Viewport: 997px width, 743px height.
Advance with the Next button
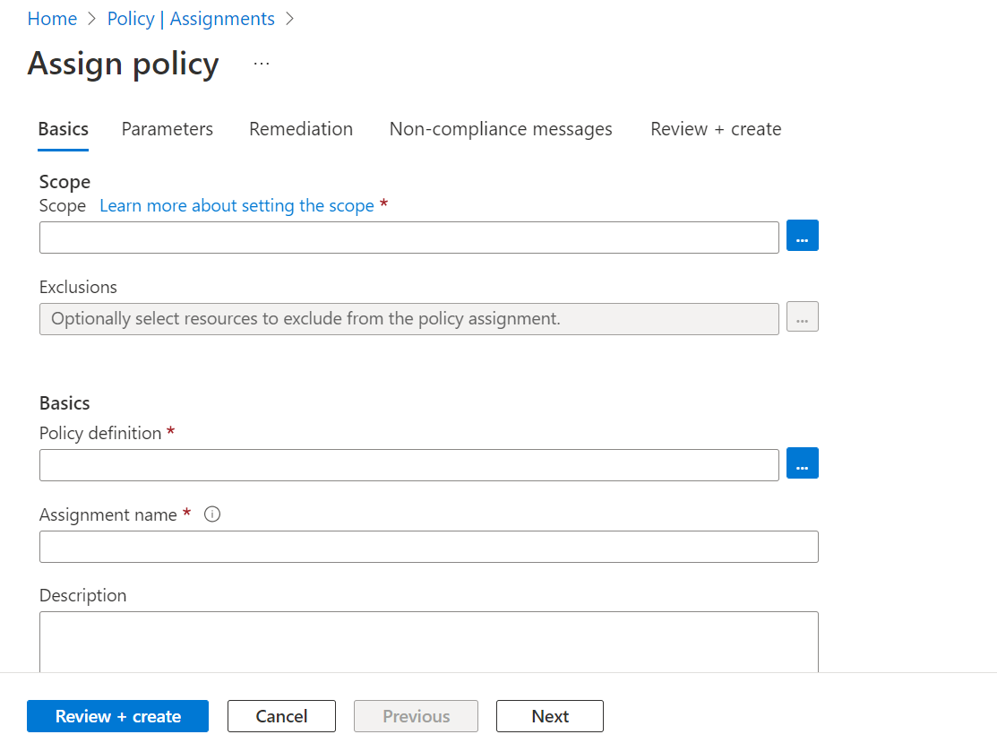549,715
